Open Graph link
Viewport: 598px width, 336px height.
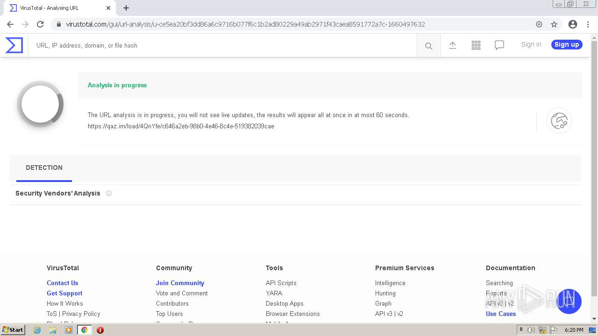(383, 304)
